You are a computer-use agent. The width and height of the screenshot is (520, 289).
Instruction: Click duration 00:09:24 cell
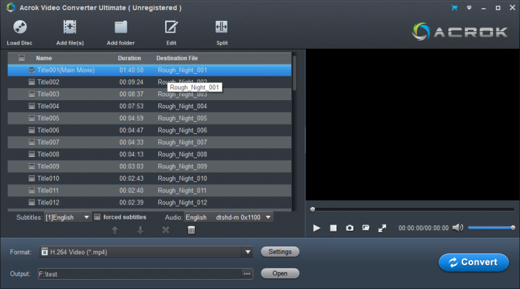click(131, 82)
